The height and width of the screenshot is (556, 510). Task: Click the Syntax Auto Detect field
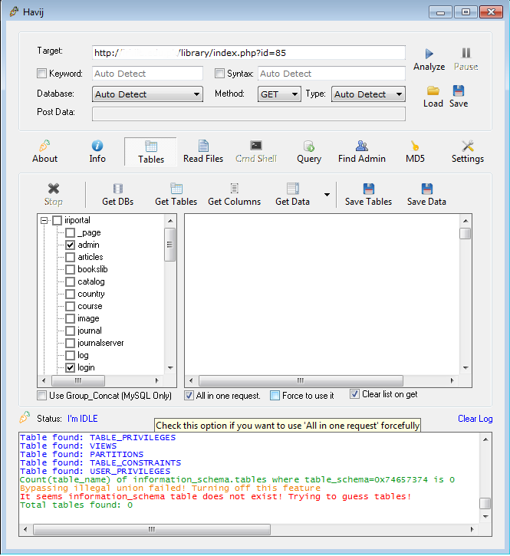coord(331,74)
